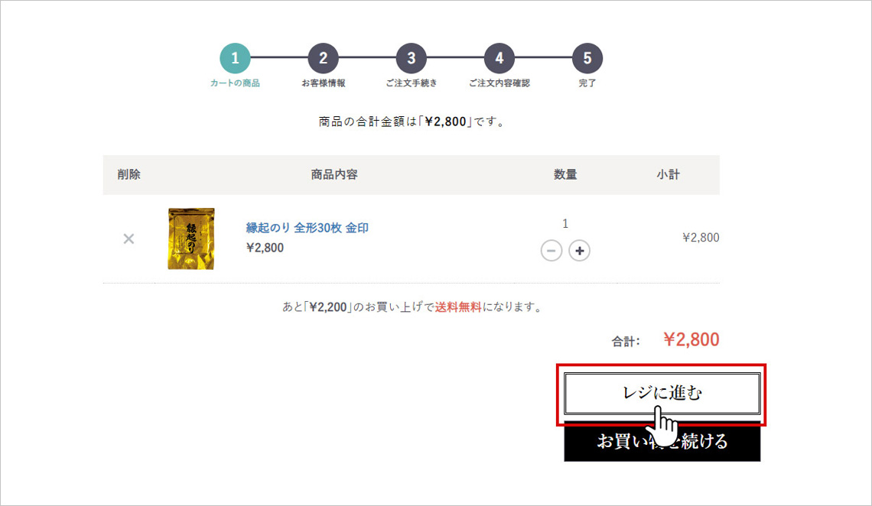Click step 2 circle in progress bar
This screenshot has height=506, width=872.
tap(323, 58)
